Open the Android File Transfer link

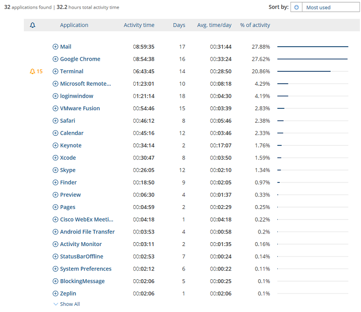[87, 232]
